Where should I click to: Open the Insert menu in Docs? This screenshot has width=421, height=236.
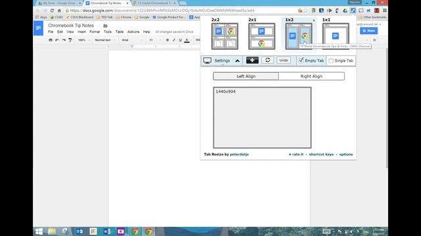pyautogui.click(x=82, y=31)
